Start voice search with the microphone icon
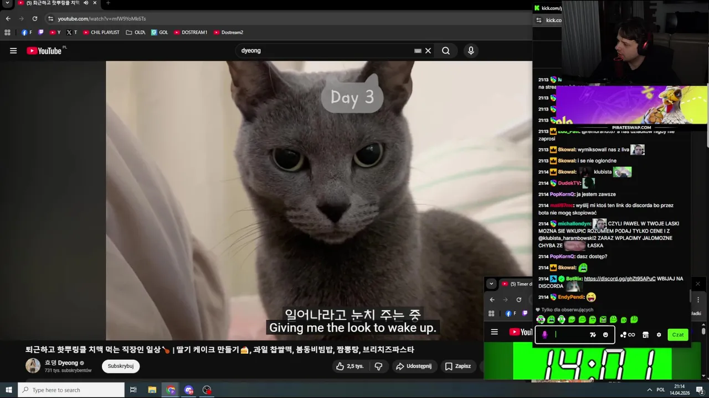Screen dimensions: 709x398 point(471,51)
